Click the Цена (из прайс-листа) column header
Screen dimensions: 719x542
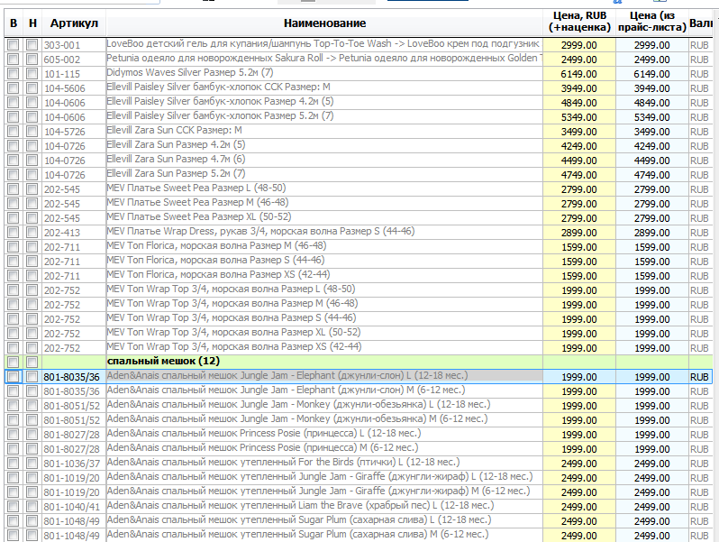coord(652,22)
